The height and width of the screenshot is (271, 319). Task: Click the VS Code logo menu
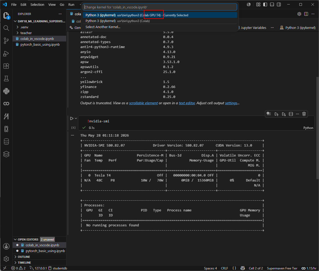point(5,4)
